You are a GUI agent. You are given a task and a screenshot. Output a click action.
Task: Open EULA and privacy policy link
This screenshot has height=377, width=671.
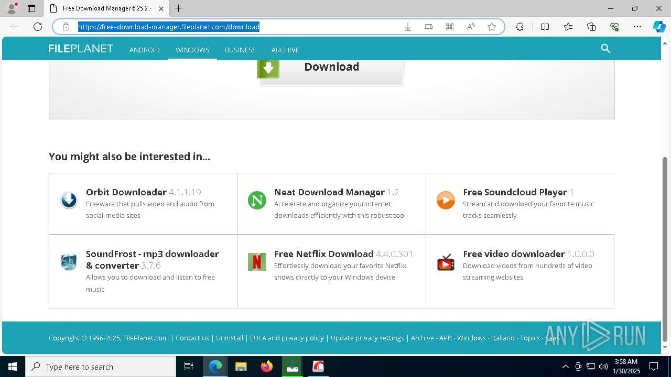click(287, 338)
